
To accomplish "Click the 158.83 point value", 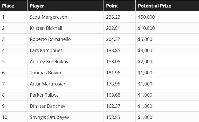I will 113,117.
